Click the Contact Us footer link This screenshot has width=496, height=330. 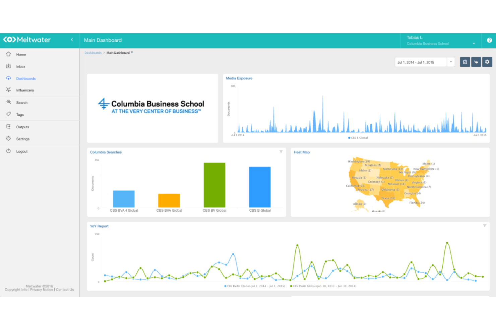[65, 290]
